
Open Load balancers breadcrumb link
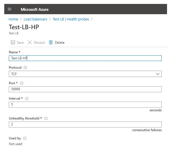coord(35,19)
